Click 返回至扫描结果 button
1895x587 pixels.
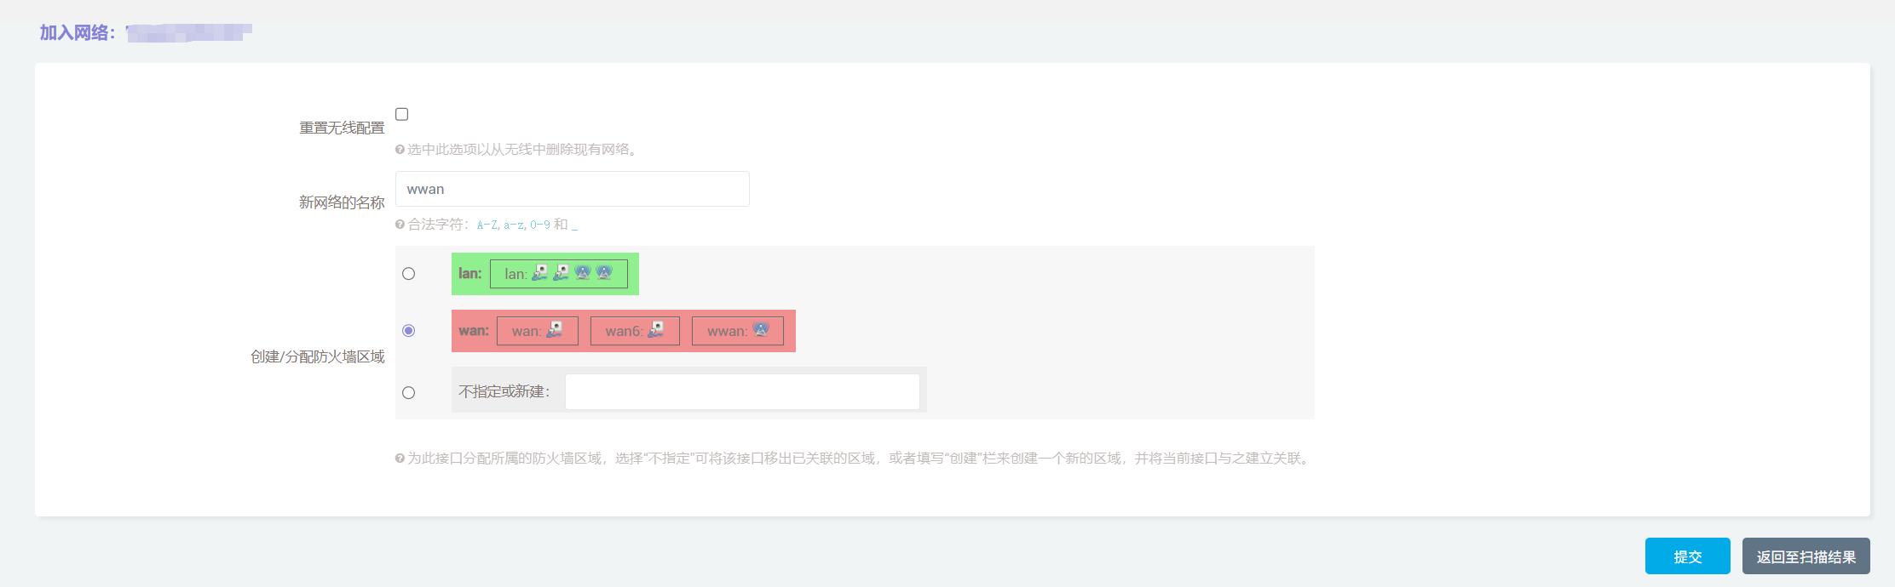click(1806, 556)
